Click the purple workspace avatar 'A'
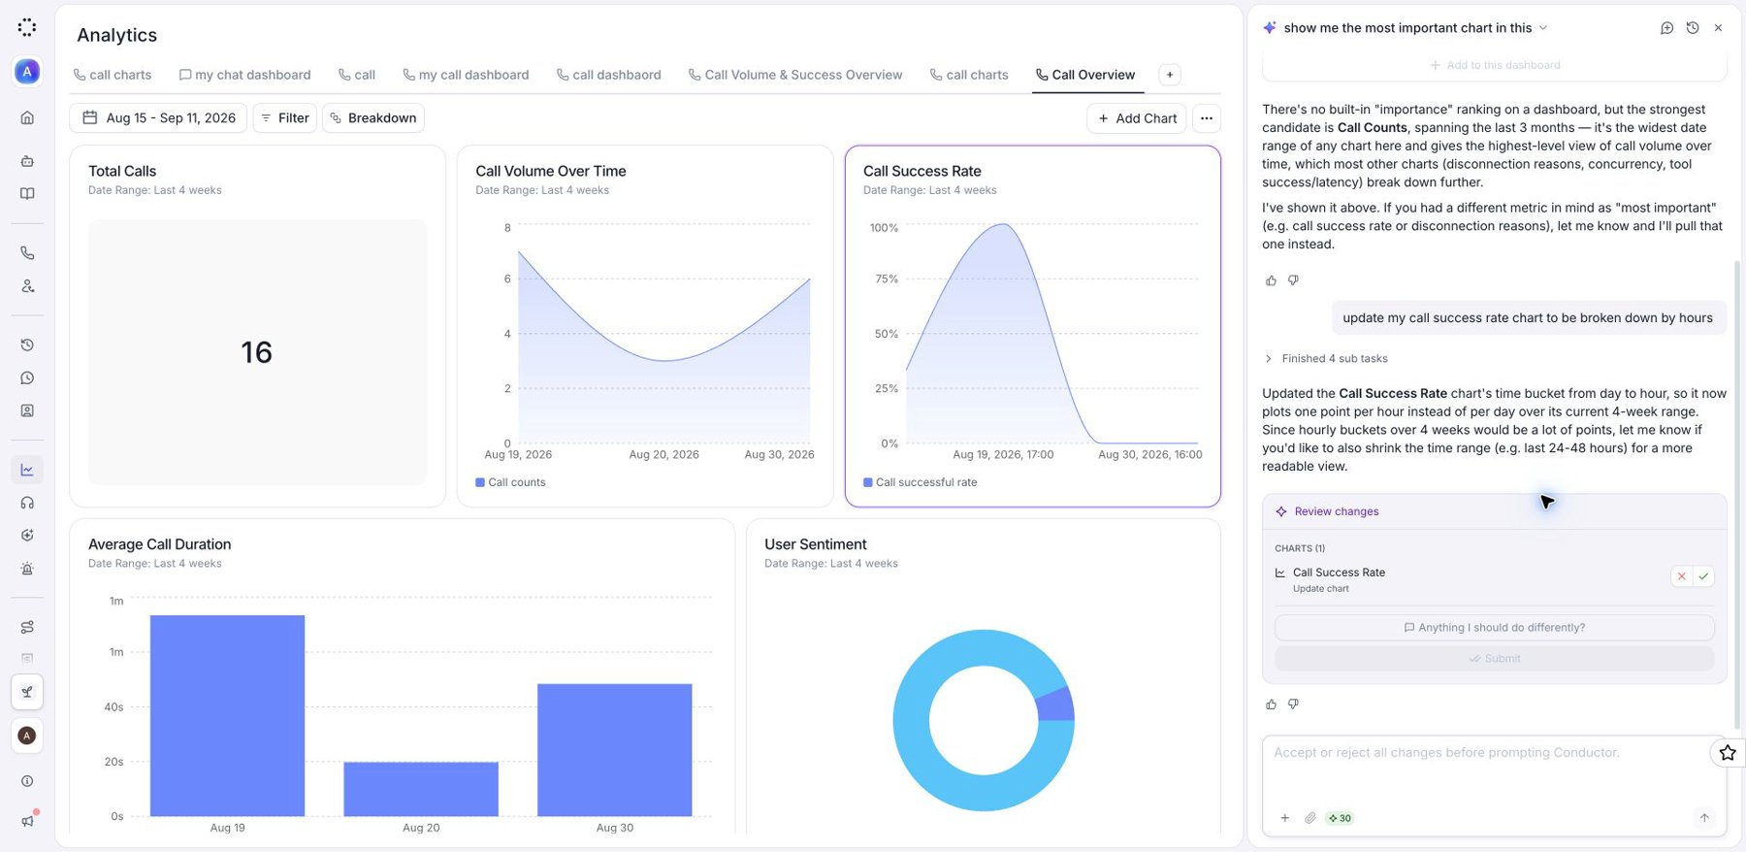 (27, 71)
